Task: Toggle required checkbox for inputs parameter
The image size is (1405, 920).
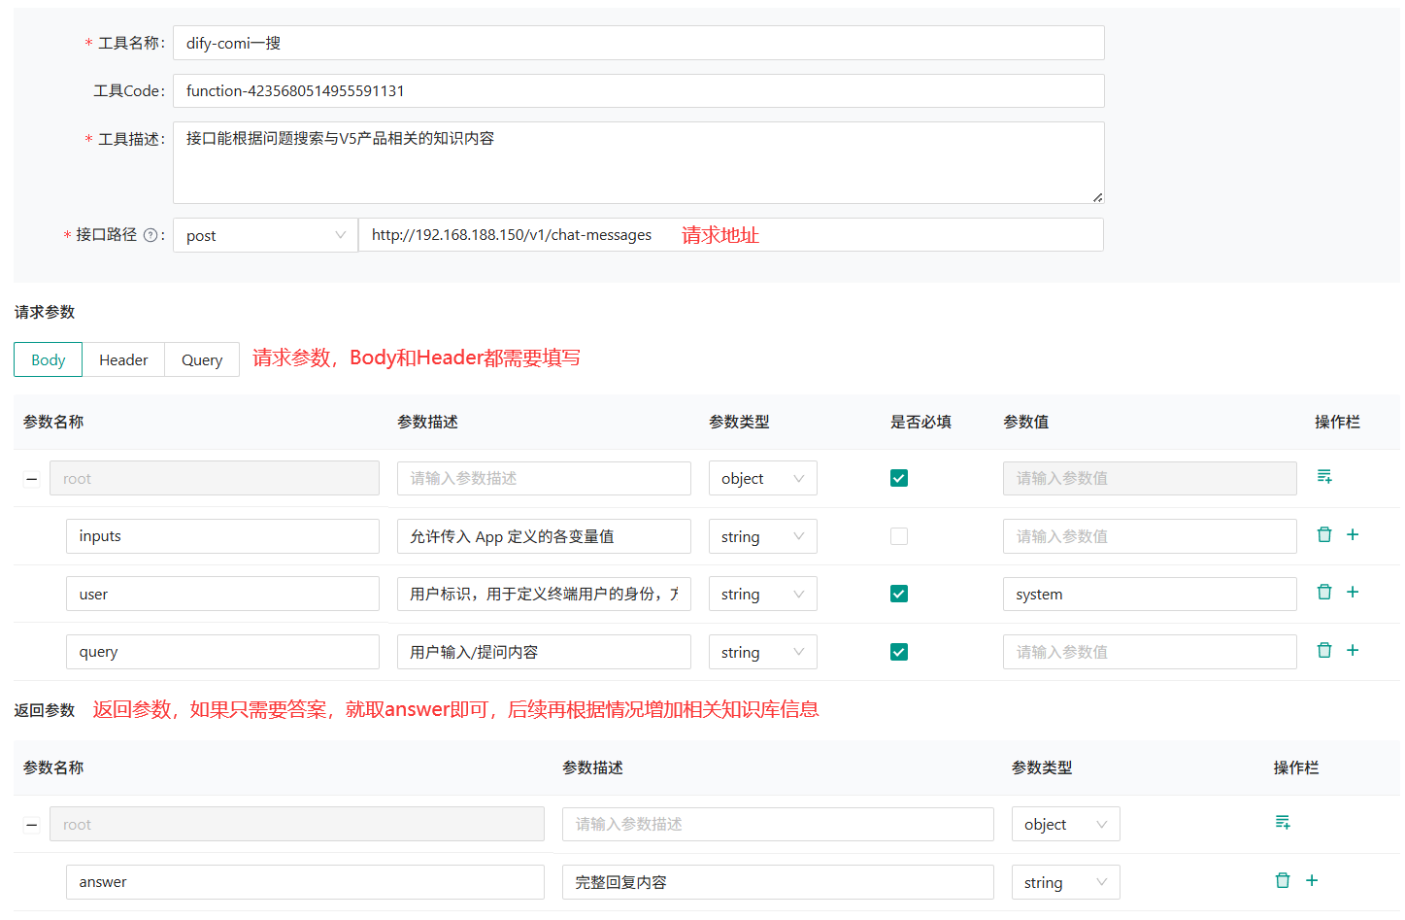Action: coord(899,536)
